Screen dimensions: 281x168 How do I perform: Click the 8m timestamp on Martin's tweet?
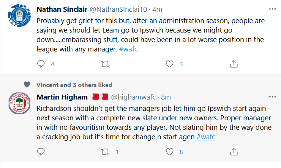pos(166,97)
